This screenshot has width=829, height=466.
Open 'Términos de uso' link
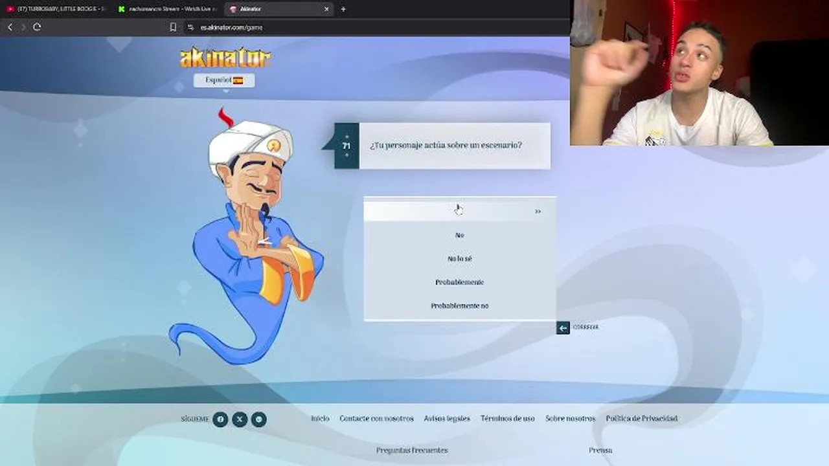(x=508, y=419)
